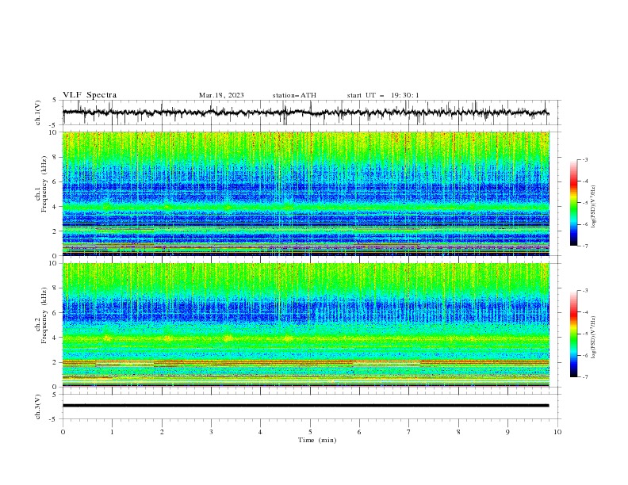The image size is (628, 485).
Task: Click the ch.2 Frequency (kHz) axis label
Action: [x=41, y=315]
